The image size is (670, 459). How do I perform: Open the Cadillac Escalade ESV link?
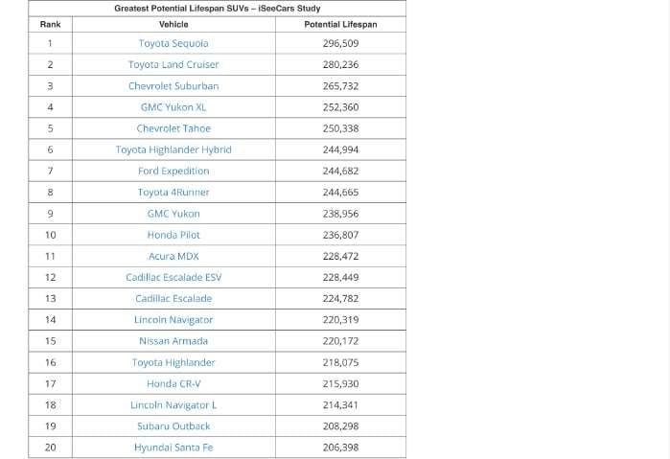click(173, 277)
